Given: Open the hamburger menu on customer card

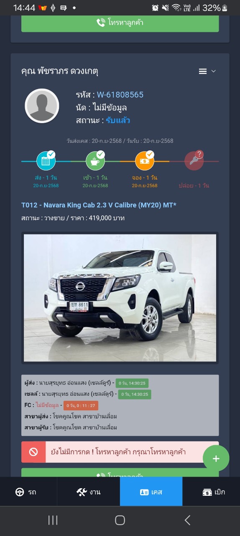Looking at the screenshot, I should click(x=203, y=71).
